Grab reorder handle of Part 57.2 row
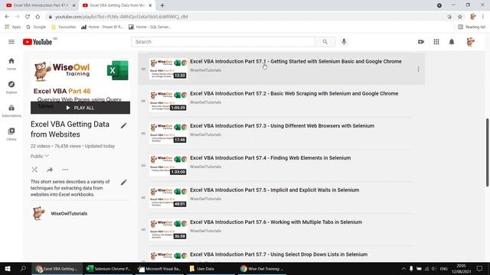Viewport: 490px width, 275px height. (x=143, y=101)
